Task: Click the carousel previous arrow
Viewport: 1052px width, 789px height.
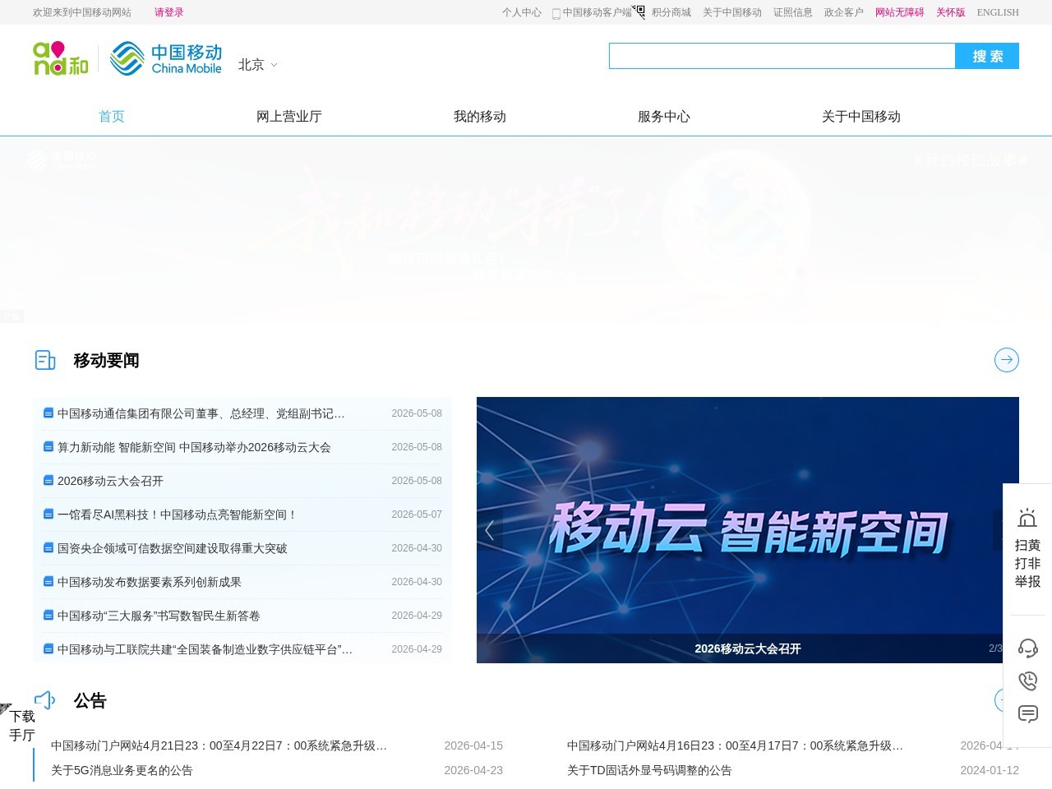Action: coord(490,530)
